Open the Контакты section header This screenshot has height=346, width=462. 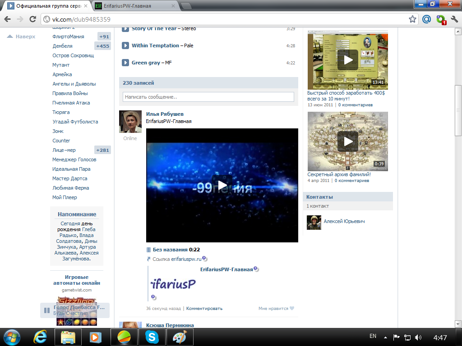(348, 197)
